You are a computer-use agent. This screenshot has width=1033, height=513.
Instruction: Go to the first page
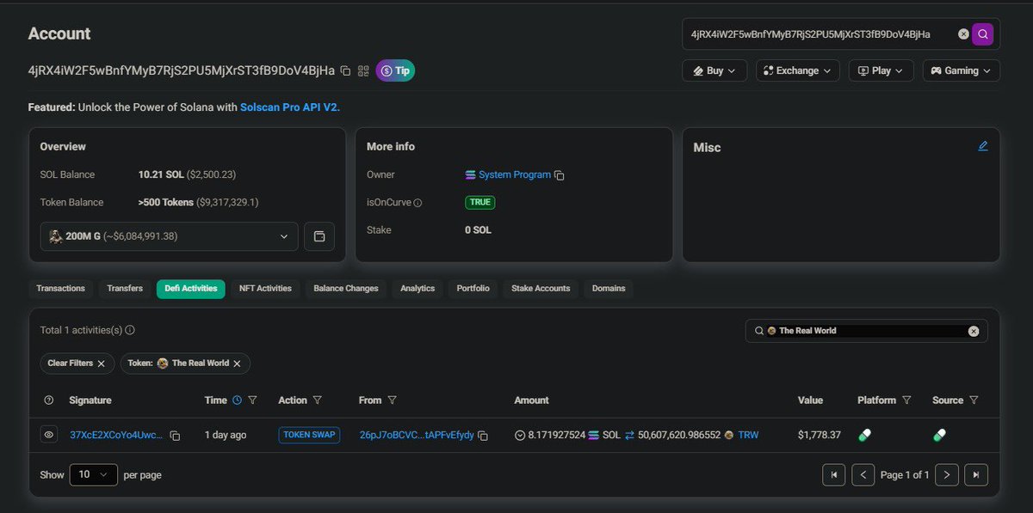point(834,474)
